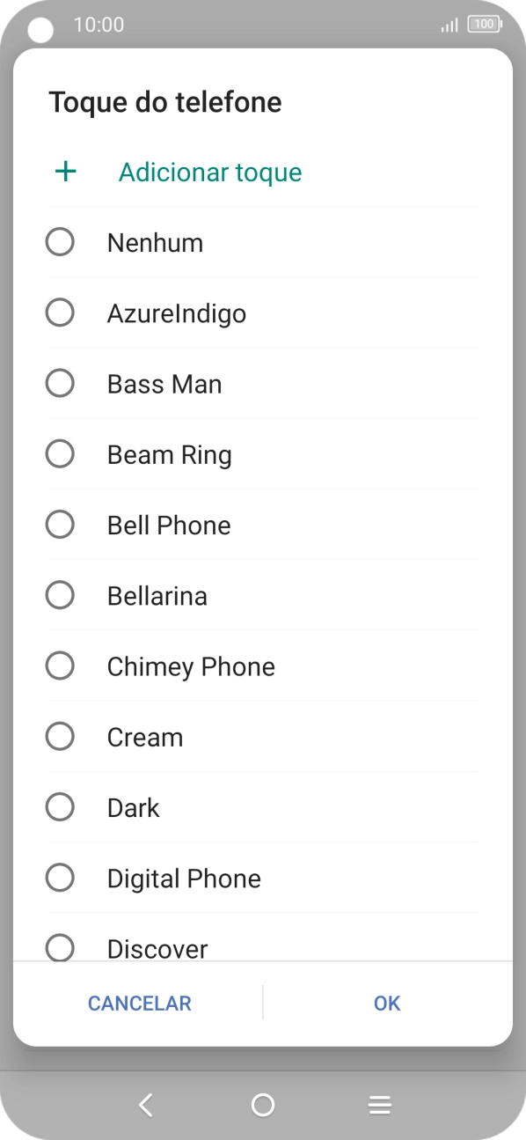
Task: Select the Beam Ring tone
Action: 60,453
